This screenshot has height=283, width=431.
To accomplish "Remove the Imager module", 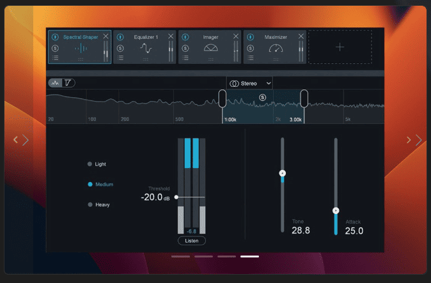I will pyautogui.click(x=236, y=36).
